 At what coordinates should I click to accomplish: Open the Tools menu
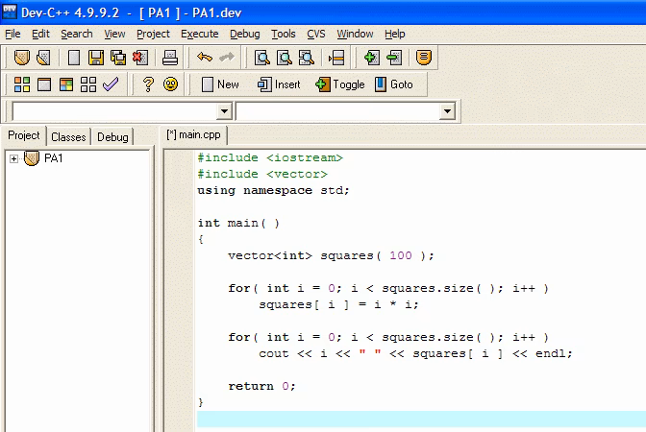283,34
